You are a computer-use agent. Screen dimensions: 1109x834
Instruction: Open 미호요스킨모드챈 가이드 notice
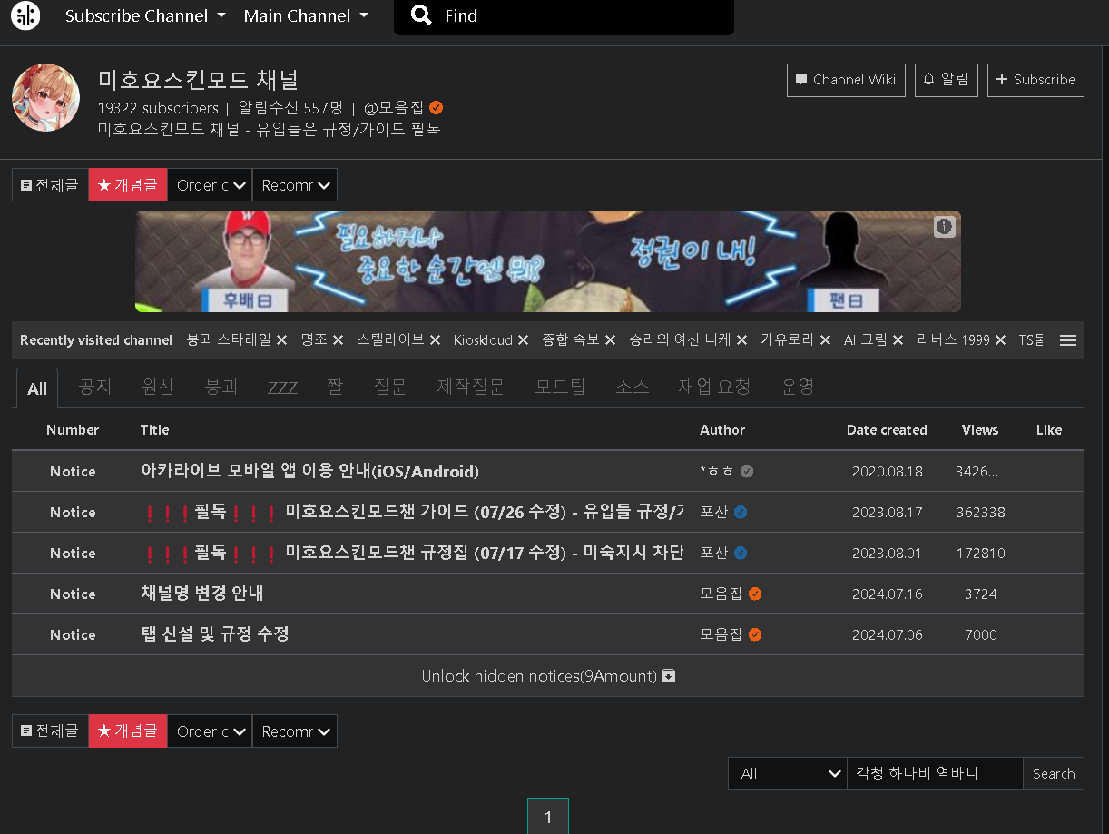point(413,513)
